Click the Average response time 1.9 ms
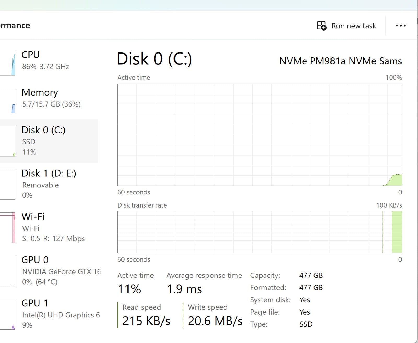Viewport: 418px width, 343px height. pyautogui.click(x=184, y=289)
